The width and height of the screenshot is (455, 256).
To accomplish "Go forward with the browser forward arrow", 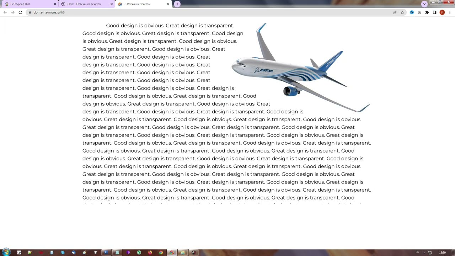I will coord(12,12).
